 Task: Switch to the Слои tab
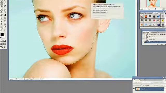point(135,80)
